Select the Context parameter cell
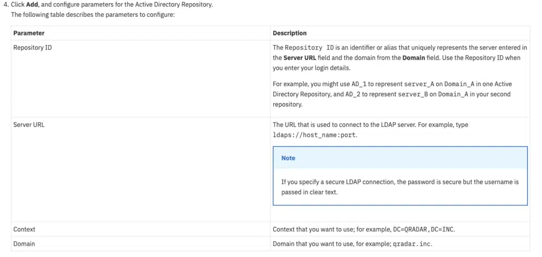The image size is (542, 257). tap(24, 230)
